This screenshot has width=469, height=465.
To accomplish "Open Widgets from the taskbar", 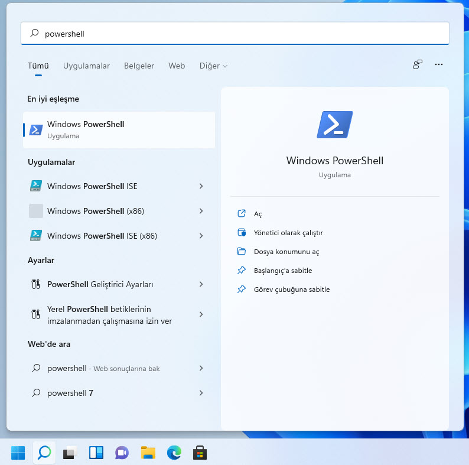I will tap(96, 453).
